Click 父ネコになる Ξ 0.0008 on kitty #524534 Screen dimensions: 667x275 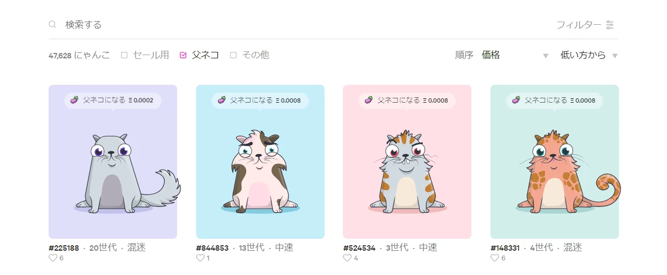[x=407, y=100]
